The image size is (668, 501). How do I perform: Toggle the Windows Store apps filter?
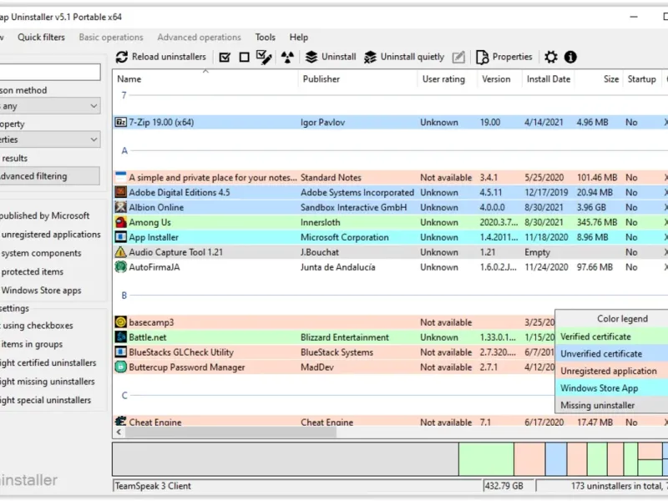tap(41, 291)
